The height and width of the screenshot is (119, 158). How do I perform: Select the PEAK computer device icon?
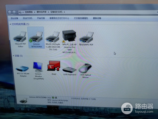[54, 66]
